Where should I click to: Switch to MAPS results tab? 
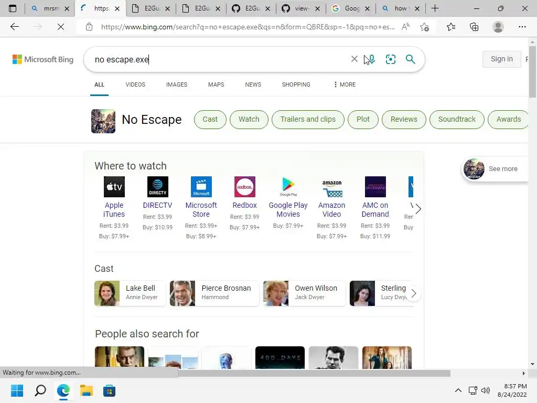coord(216,84)
